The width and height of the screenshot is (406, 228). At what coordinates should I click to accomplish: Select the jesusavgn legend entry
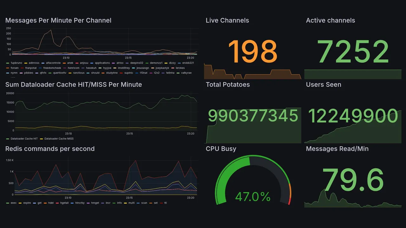coord(141,68)
